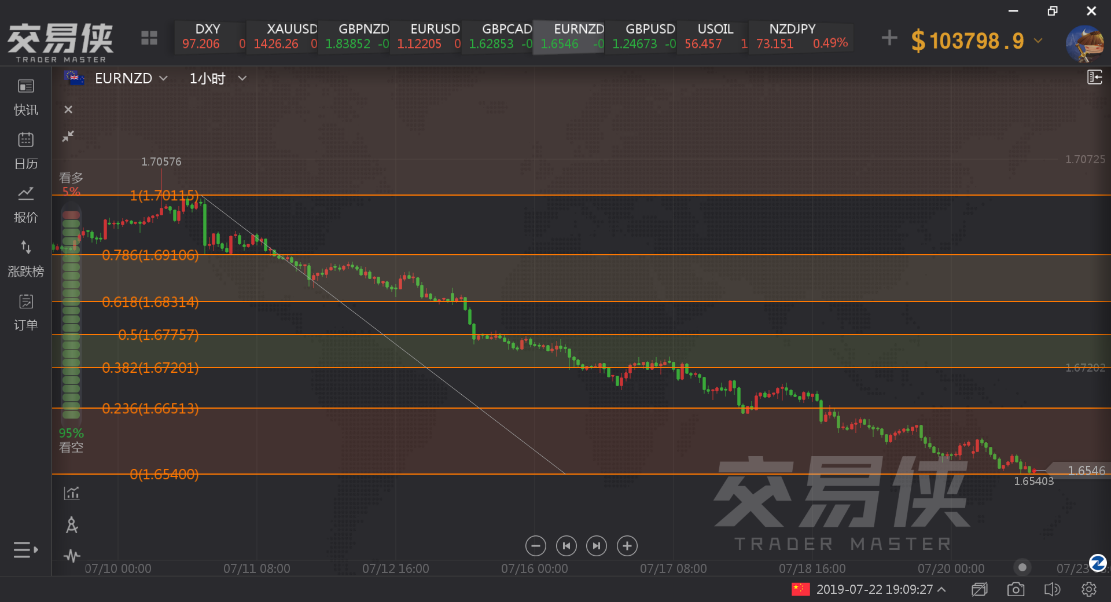This screenshot has height=602, width=1111.
Task: Click the timeline scroll position dot
Action: point(1022,567)
